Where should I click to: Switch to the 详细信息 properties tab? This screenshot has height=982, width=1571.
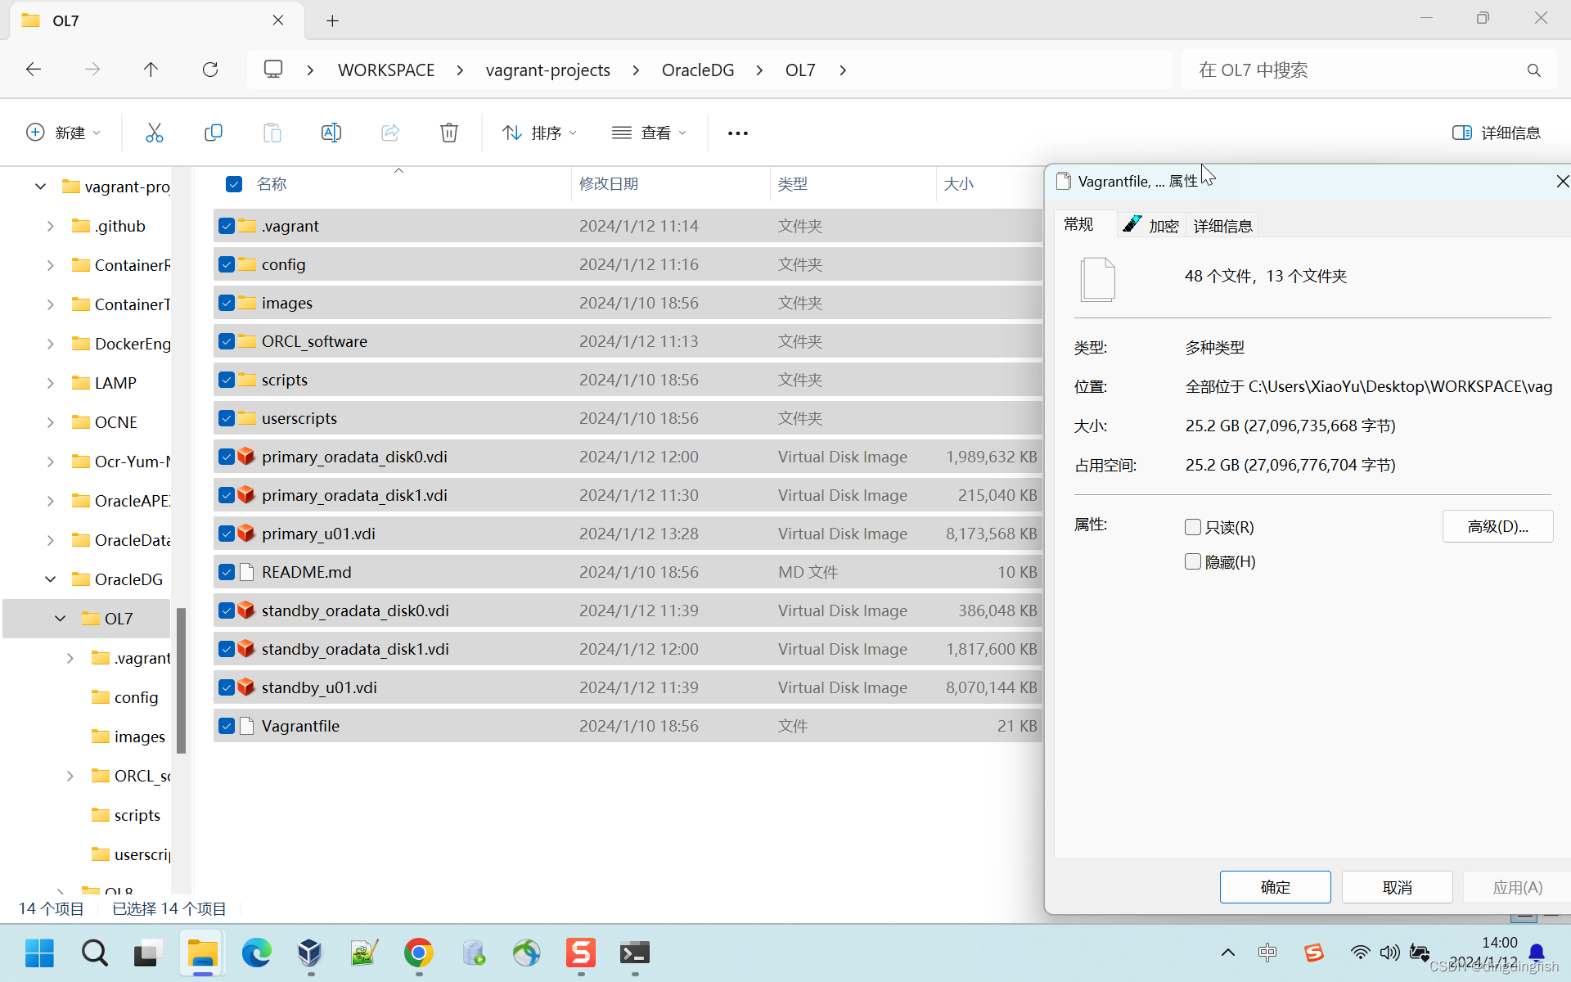pos(1222,226)
